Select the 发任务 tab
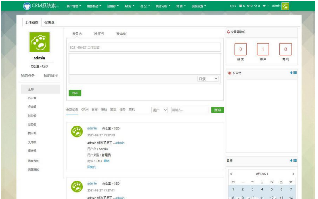 (99, 34)
